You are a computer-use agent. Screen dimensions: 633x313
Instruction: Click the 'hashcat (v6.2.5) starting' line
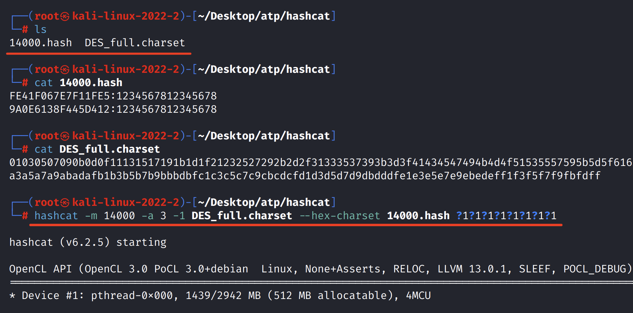click(x=88, y=242)
